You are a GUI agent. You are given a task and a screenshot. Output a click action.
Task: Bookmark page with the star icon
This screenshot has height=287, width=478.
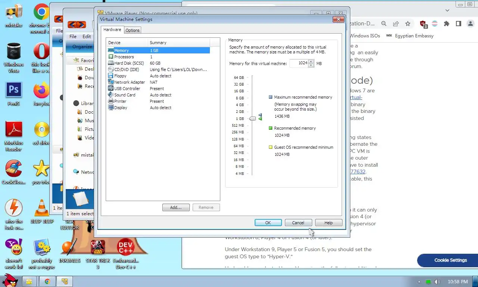click(408, 24)
